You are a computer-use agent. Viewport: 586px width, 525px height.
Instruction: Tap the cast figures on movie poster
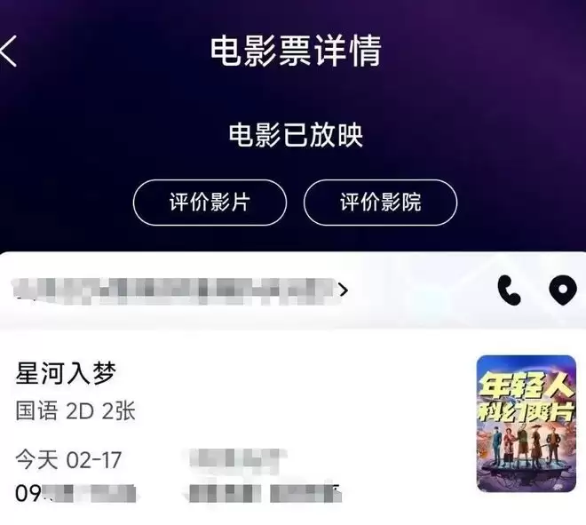[x=527, y=449]
